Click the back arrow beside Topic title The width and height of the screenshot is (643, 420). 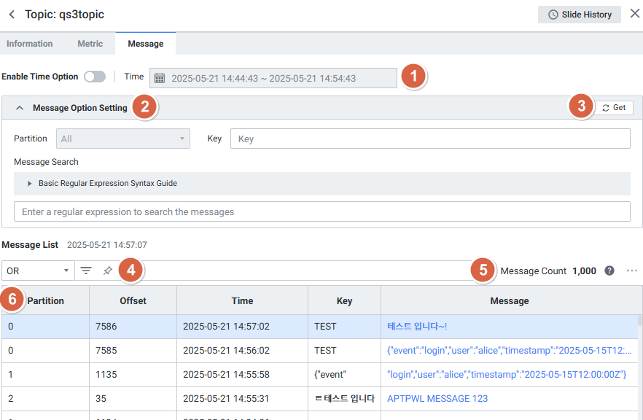coord(12,15)
